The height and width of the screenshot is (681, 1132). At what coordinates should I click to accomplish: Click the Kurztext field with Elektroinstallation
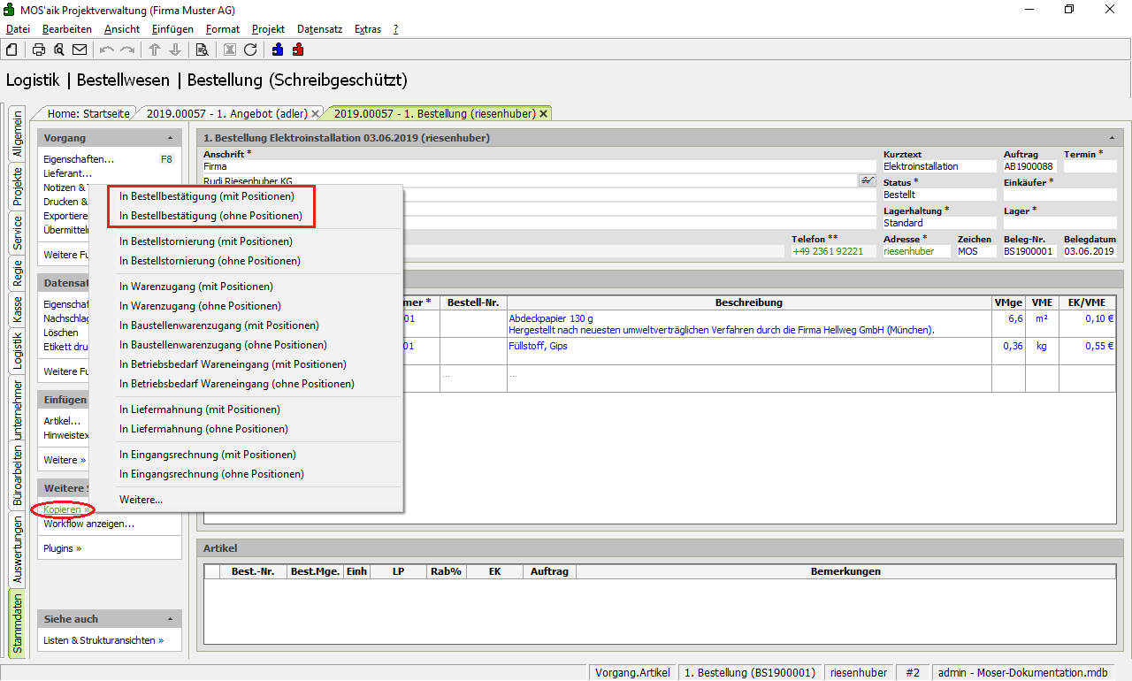(938, 166)
